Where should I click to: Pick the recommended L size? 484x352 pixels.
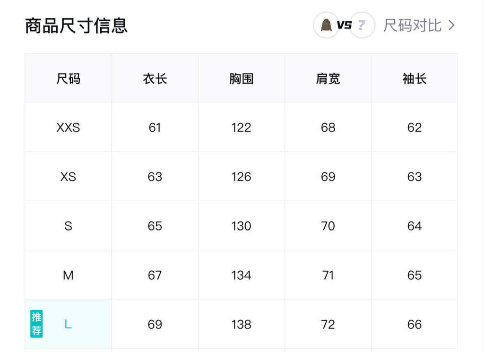[x=68, y=324]
